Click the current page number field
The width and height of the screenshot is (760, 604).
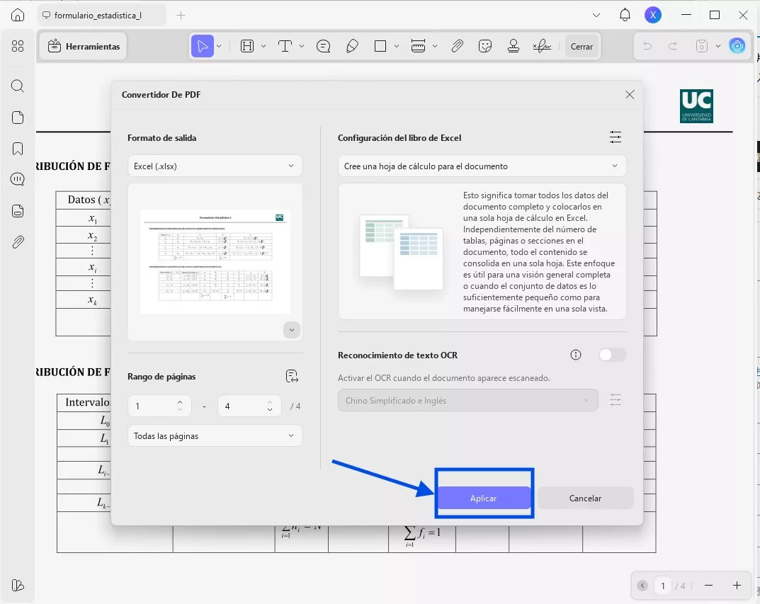pyautogui.click(x=662, y=586)
